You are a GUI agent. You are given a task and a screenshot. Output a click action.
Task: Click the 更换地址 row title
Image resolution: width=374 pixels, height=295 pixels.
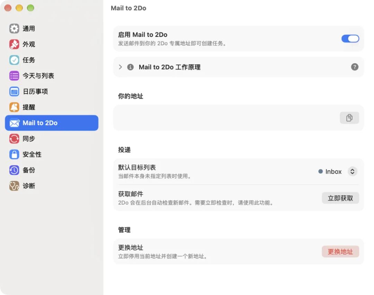(131, 248)
